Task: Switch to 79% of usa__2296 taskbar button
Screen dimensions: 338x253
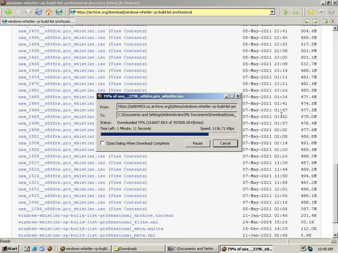Action: click(x=247, y=249)
